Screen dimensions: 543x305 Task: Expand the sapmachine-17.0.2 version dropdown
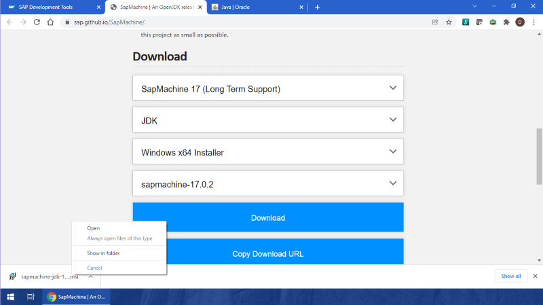[x=268, y=183]
